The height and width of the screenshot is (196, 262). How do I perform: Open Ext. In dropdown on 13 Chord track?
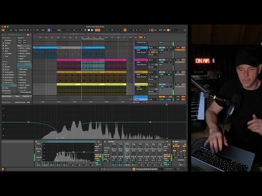click(x=153, y=60)
